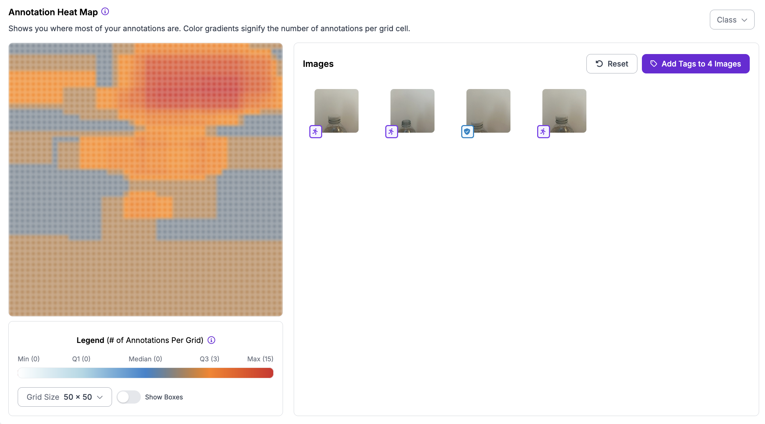
Task: Open the Class dropdown
Action: click(x=732, y=20)
